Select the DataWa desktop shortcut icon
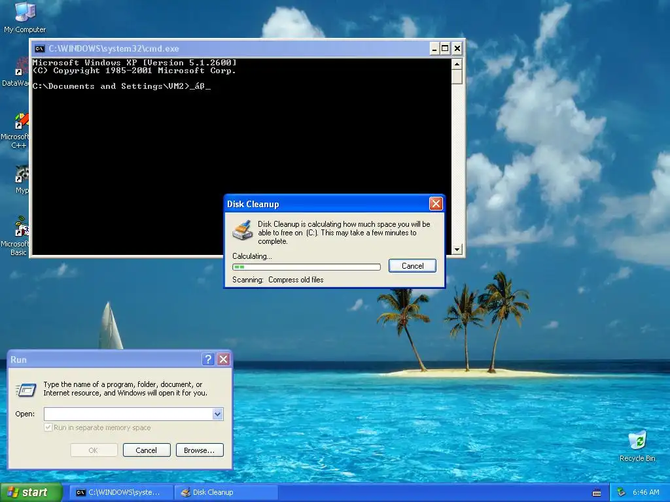This screenshot has width=670, height=502. 16,73
